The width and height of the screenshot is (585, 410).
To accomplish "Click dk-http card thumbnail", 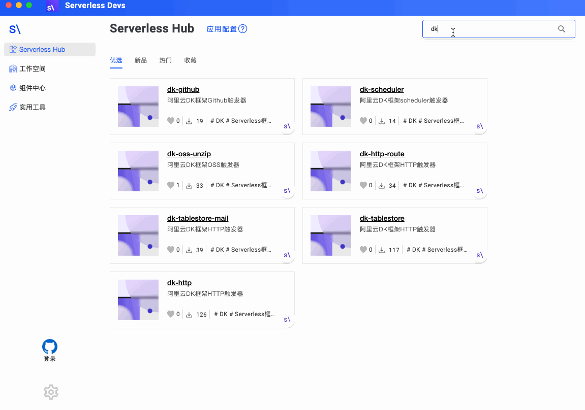I will pyautogui.click(x=138, y=300).
